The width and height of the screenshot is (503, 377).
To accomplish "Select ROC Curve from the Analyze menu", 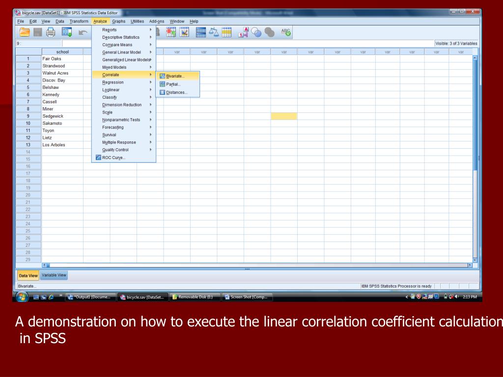I will (x=123, y=158).
